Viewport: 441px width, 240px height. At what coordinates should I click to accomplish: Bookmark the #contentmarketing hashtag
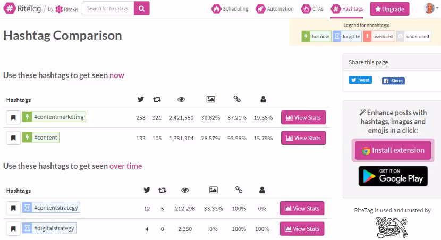click(13, 118)
